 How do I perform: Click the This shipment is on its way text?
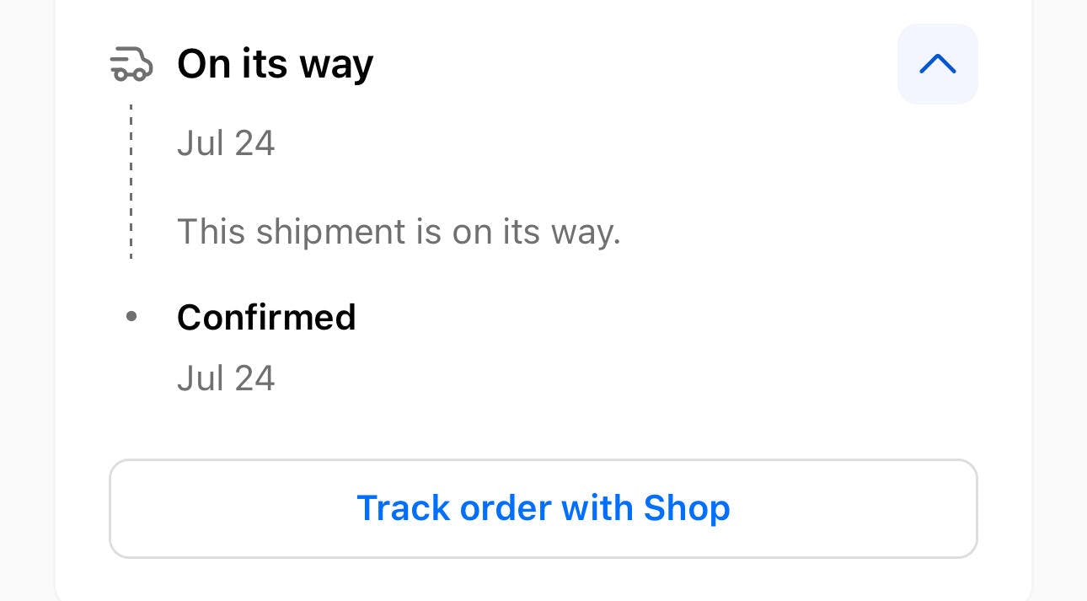(x=399, y=231)
